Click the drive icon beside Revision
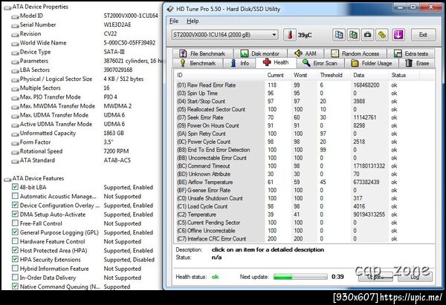The width and height of the screenshot is (446, 305). 15,35
